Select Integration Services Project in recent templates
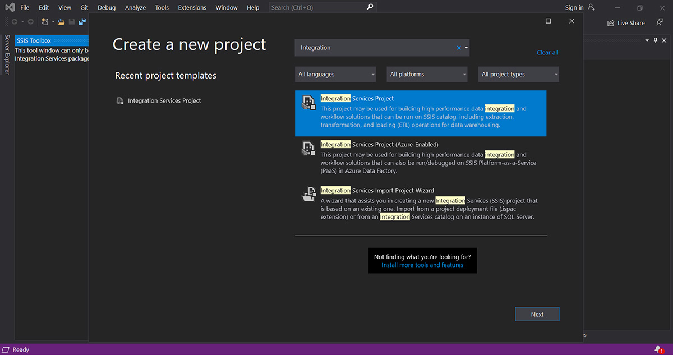 (x=158, y=101)
